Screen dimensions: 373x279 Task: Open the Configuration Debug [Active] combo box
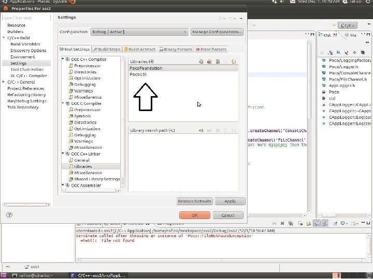(140, 32)
